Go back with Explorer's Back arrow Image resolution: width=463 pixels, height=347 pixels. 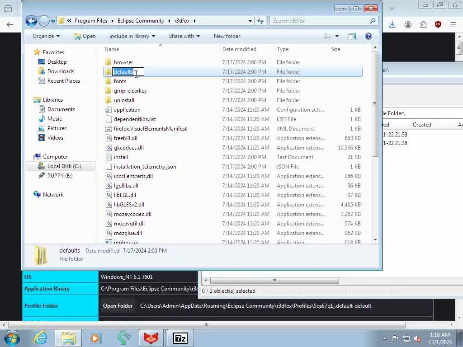coord(31,21)
